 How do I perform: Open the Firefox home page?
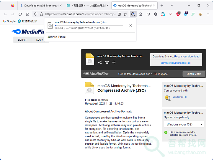click(27, 14)
